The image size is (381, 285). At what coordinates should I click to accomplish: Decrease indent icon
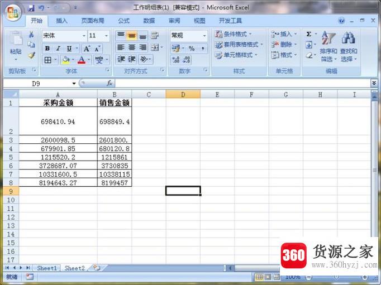[121, 59]
